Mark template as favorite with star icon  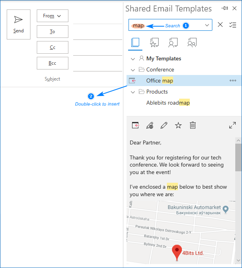[178, 126]
